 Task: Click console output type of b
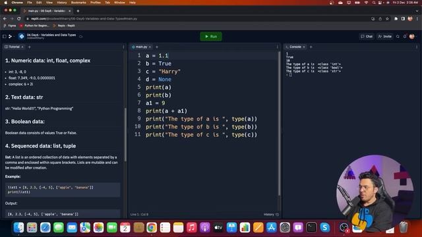pyautogui.click(x=314, y=68)
